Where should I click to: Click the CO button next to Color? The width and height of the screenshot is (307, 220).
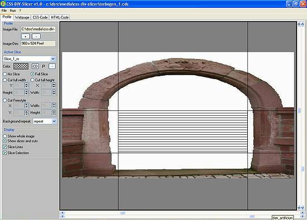pyautogui.click(x=35, y=66)
